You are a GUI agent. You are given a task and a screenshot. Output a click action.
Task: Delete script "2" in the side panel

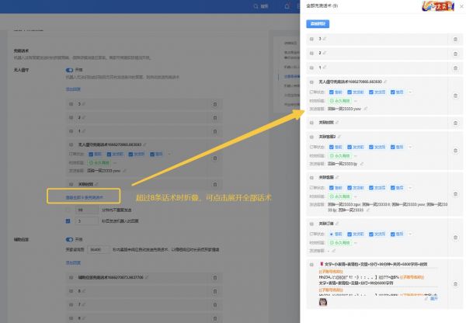click(455, 54)
